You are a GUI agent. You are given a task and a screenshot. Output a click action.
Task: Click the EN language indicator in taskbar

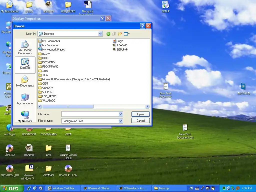(x=191, y=188)
